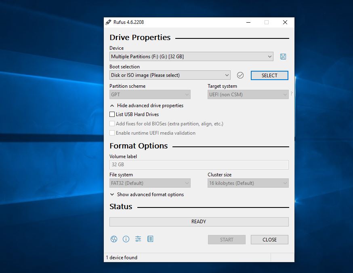Open the Target system dropdown
This screenshot has height=273, width=353.
[248, 95]
